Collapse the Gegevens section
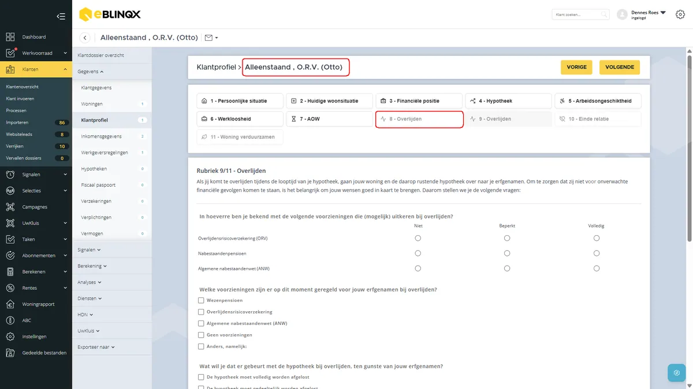Screen dimensions: 693x389 tap(91, 71)
